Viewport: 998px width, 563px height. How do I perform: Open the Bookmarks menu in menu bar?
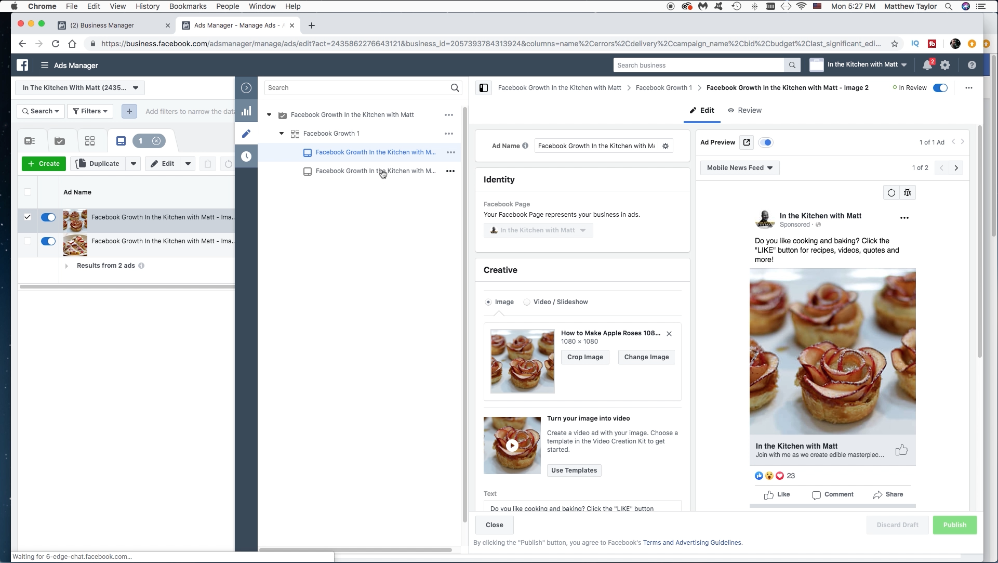188,6
